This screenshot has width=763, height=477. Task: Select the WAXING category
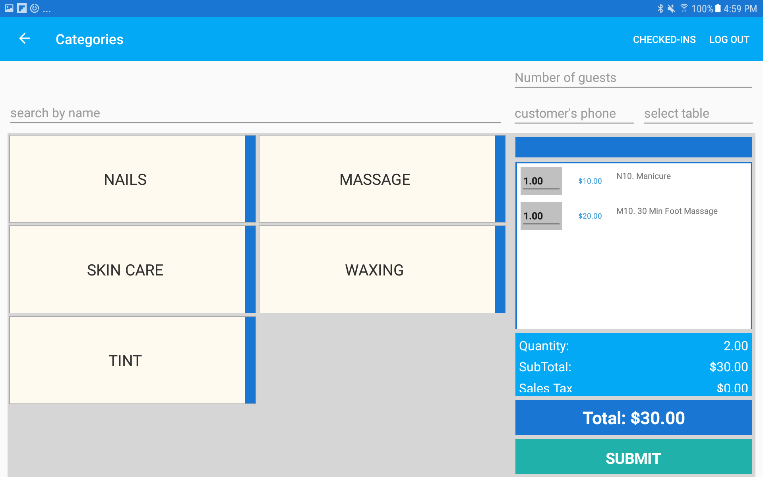coord(374,270)
